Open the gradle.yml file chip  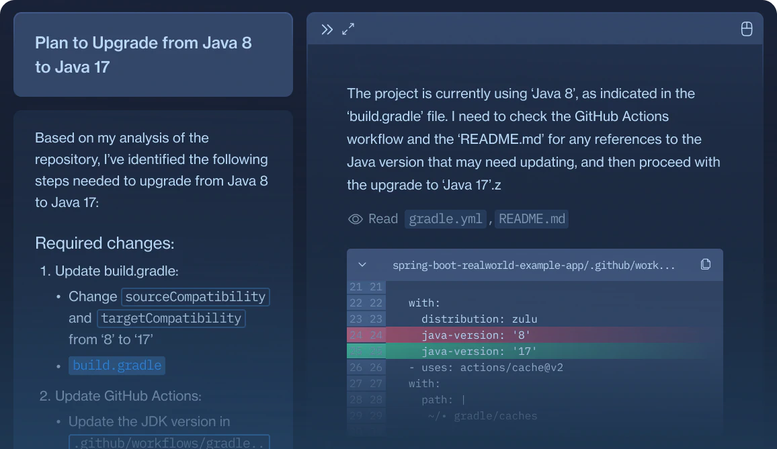(x=445, y=219)
